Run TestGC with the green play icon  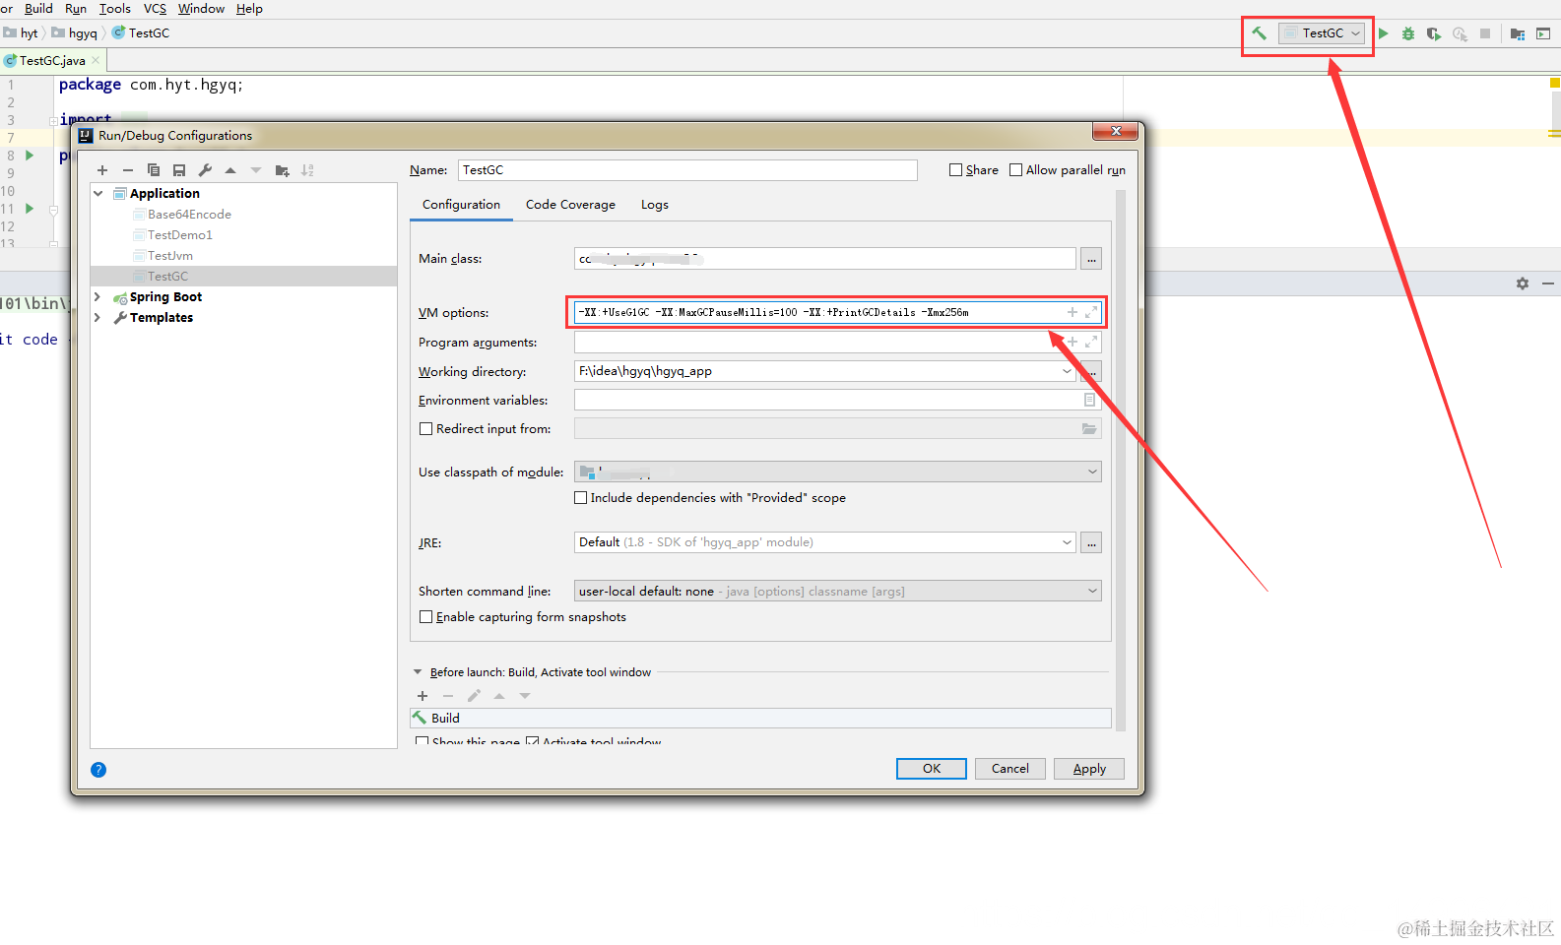(x=1384, y=33)
